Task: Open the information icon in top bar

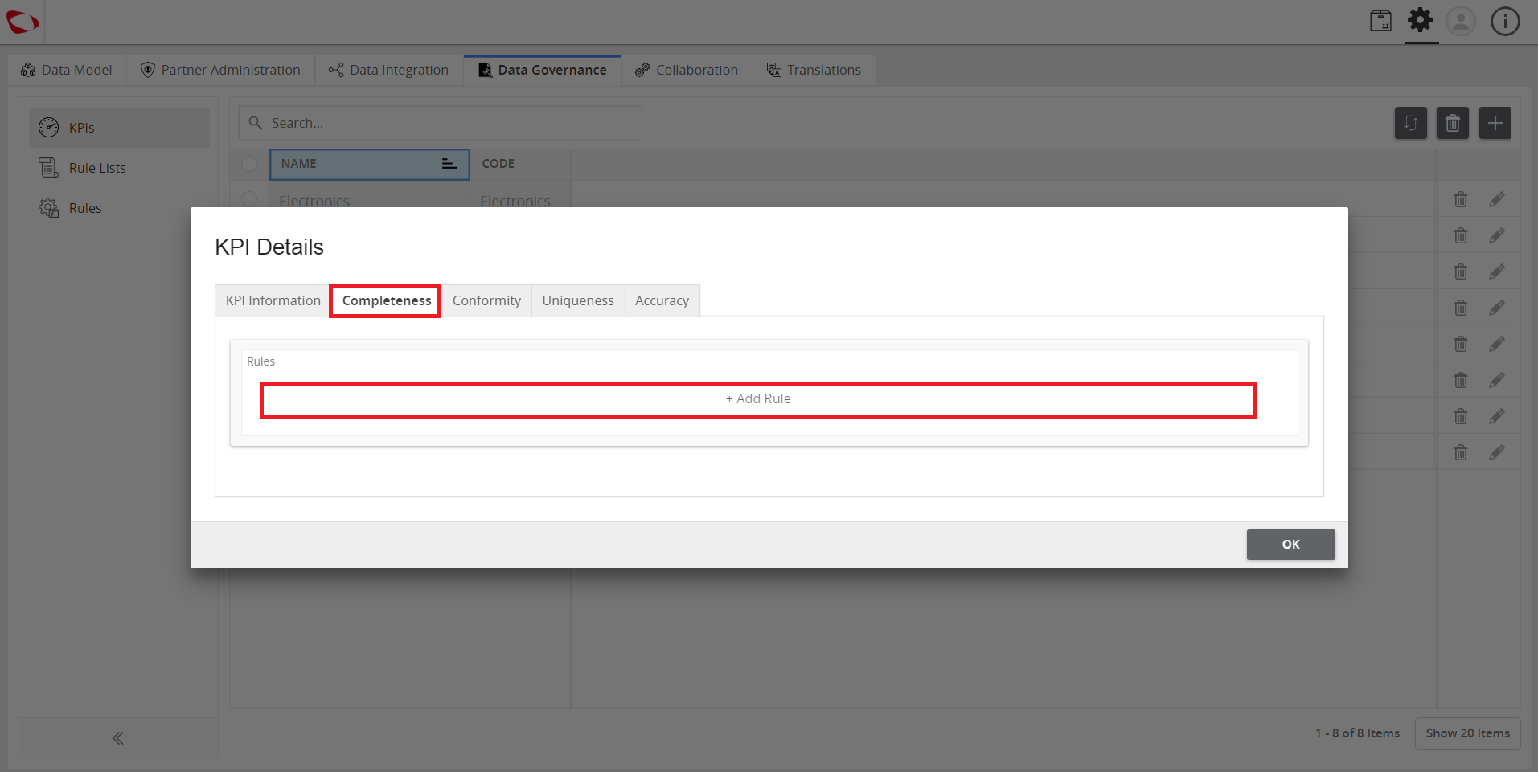Action: 1505,21
